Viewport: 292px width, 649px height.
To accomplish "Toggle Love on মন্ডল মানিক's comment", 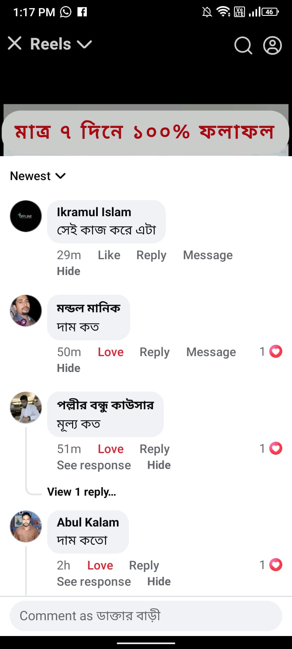I will (x=111, y=352).
